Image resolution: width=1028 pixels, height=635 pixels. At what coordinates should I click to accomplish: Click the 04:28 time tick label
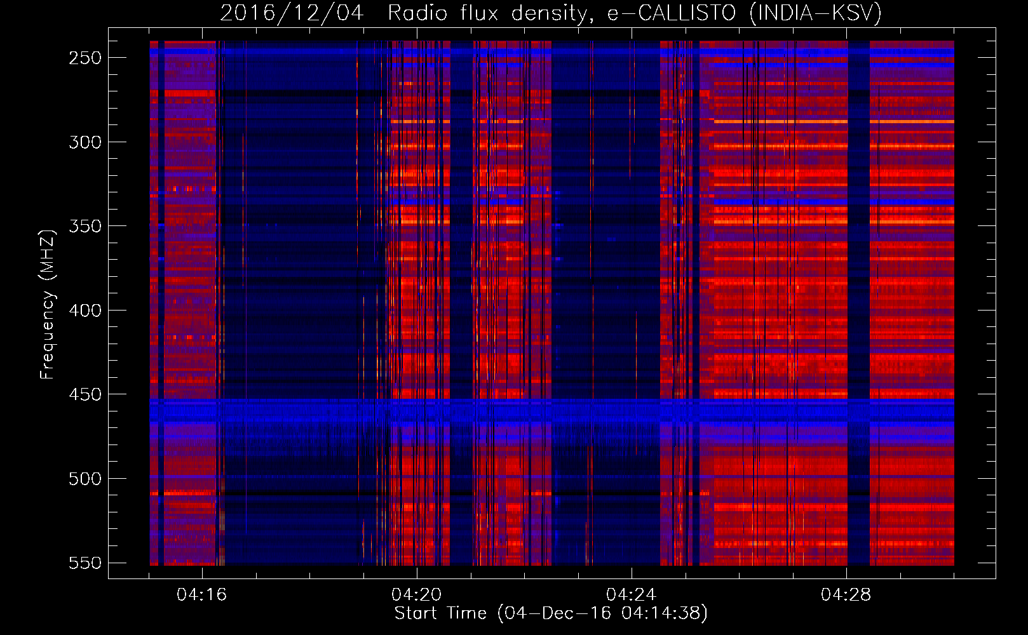pos(846,594)
